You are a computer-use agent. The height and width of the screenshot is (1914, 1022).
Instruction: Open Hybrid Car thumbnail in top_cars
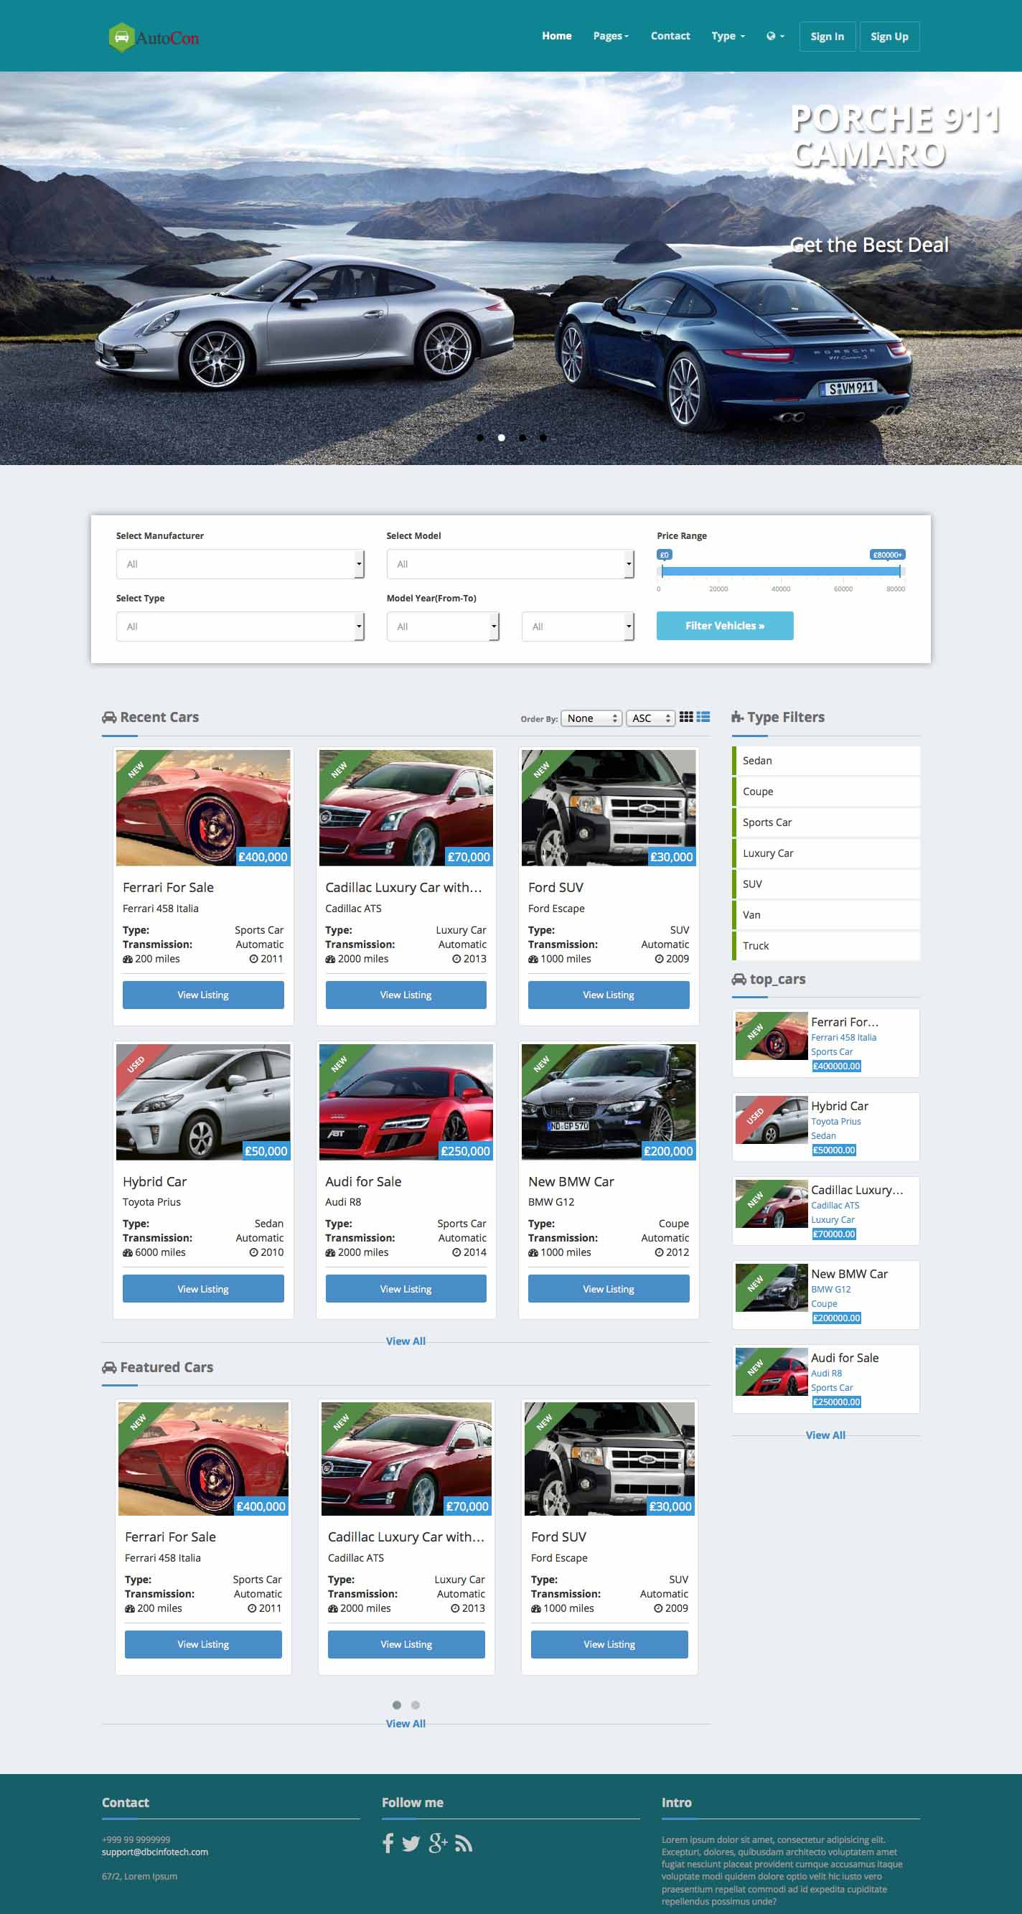[772, 1120]
